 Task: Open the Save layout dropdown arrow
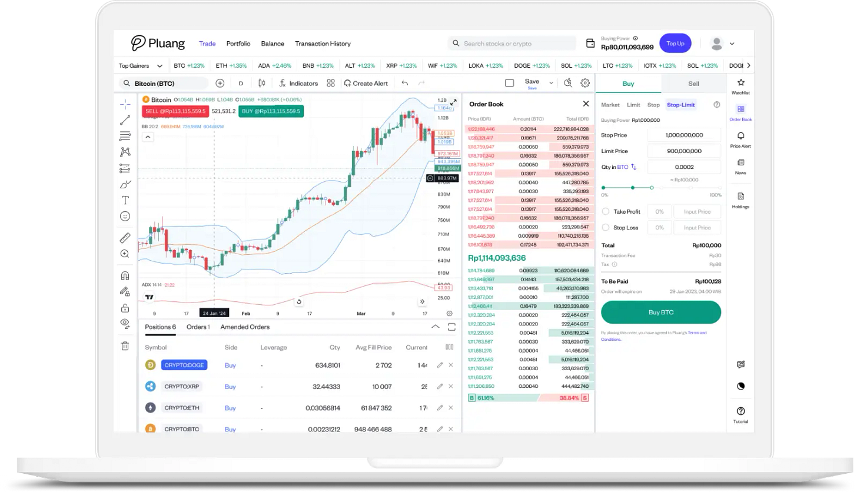pyautogui.click(x=551, y=83)
